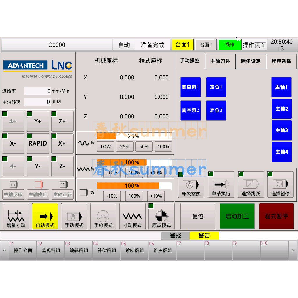Open F5 诊断群组 menu

pyautogui.click(x=134, y=250)
